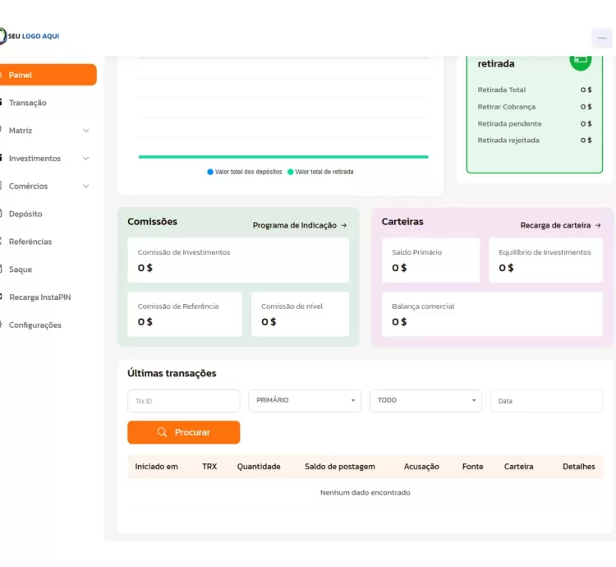Open the PRIMÁRIO wallet dropdown
The image size is (616, 567).
tap(305, 400)
